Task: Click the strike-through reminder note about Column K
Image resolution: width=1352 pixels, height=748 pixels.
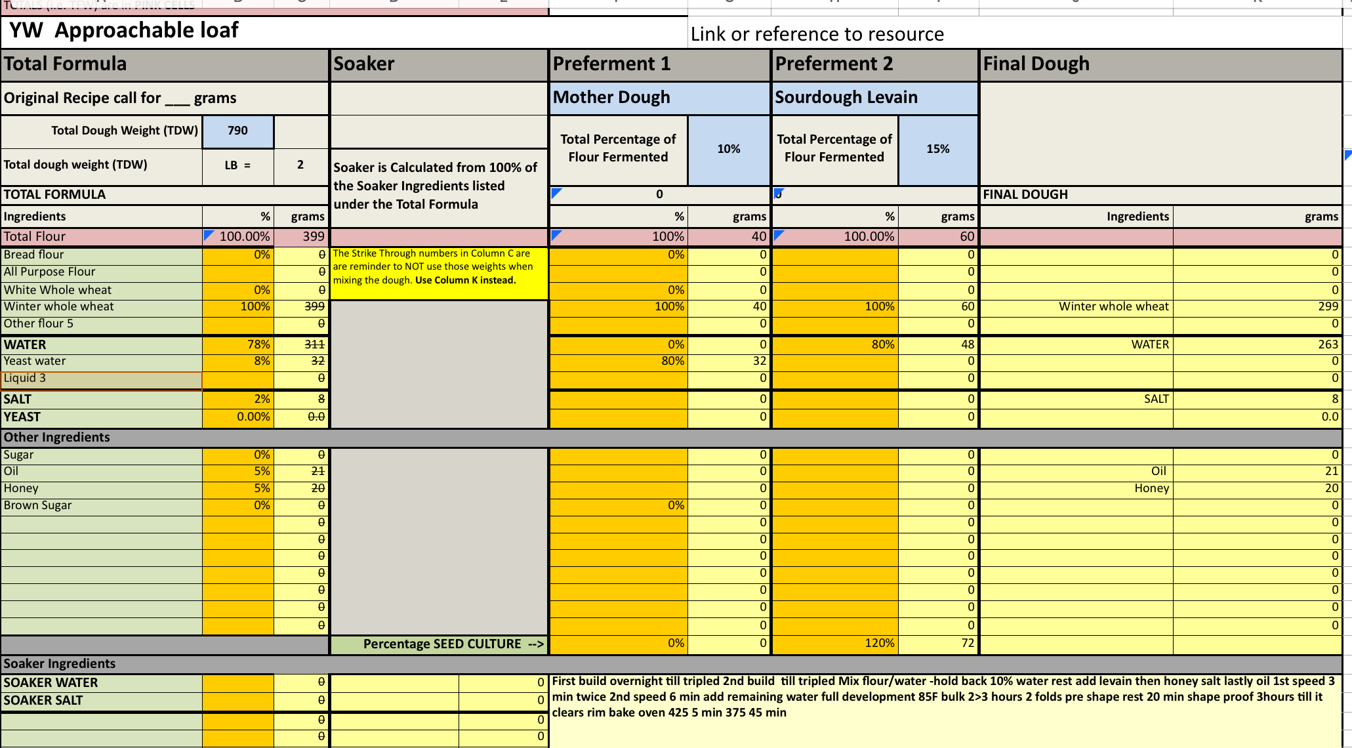Action: tap(438, 272)
